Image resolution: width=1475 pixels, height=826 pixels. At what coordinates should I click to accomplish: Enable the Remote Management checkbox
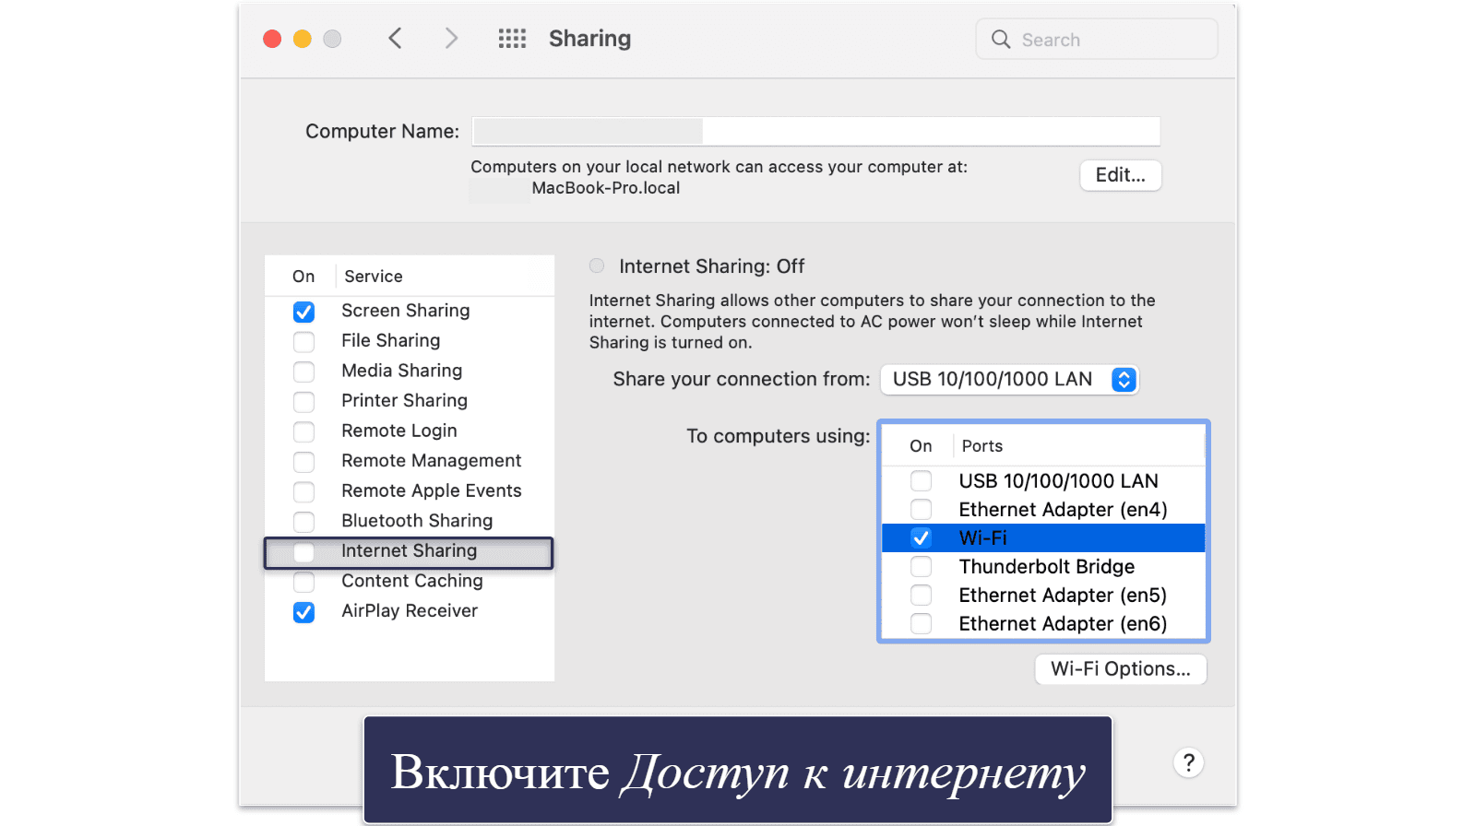pos(303,462)
